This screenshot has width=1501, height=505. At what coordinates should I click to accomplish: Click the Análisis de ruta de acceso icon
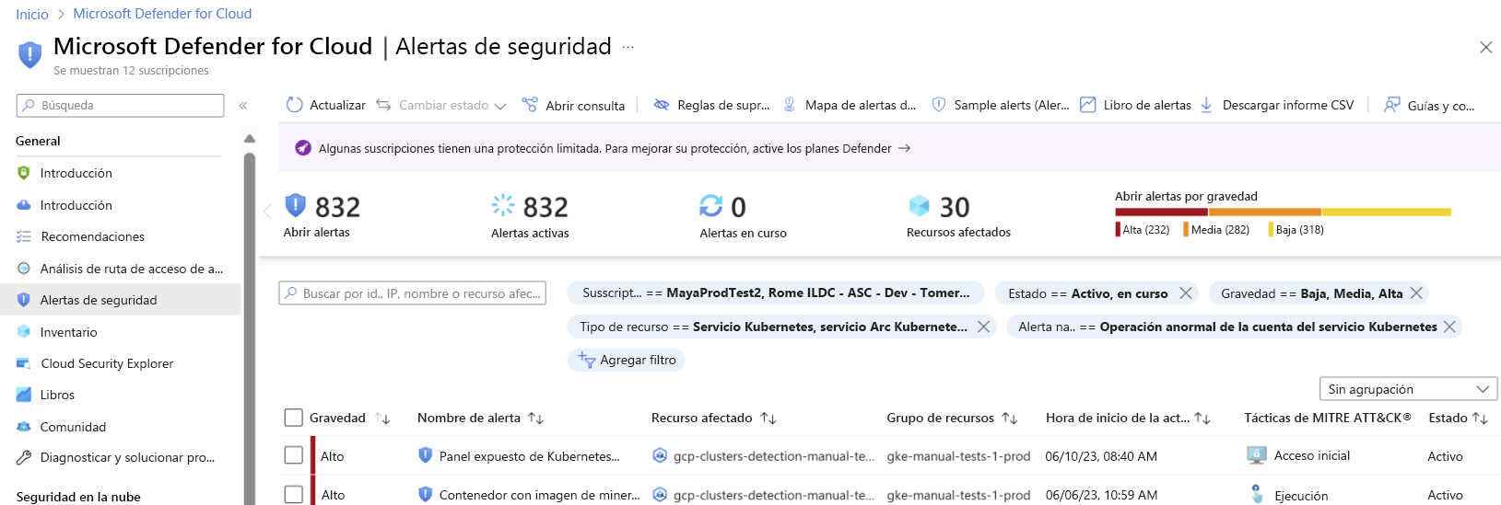point(24,269)
